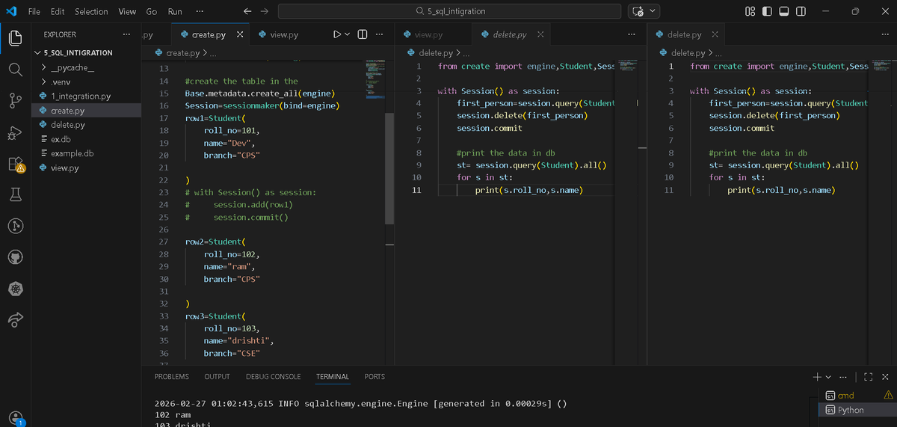The height and width of the screenshot is (427, 897).
Task: Close the italic delete.py tab in middle group
Action: [x=540, y=34]
